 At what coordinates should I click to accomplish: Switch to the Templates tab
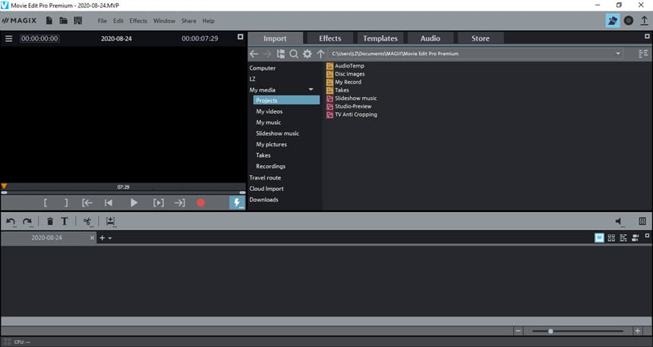click(380, 38)
